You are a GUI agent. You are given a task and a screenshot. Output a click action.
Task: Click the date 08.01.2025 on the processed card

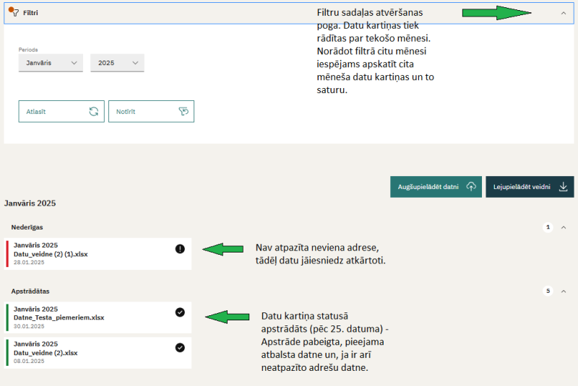click(29, 361)
